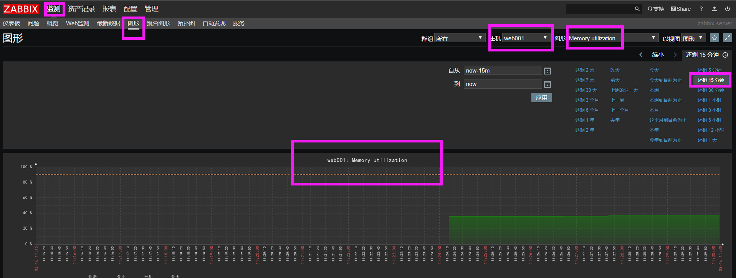Go to 问题 submenu
This screenshot has height=278, width=736.
pyautogui.click(x=33, y=23)
